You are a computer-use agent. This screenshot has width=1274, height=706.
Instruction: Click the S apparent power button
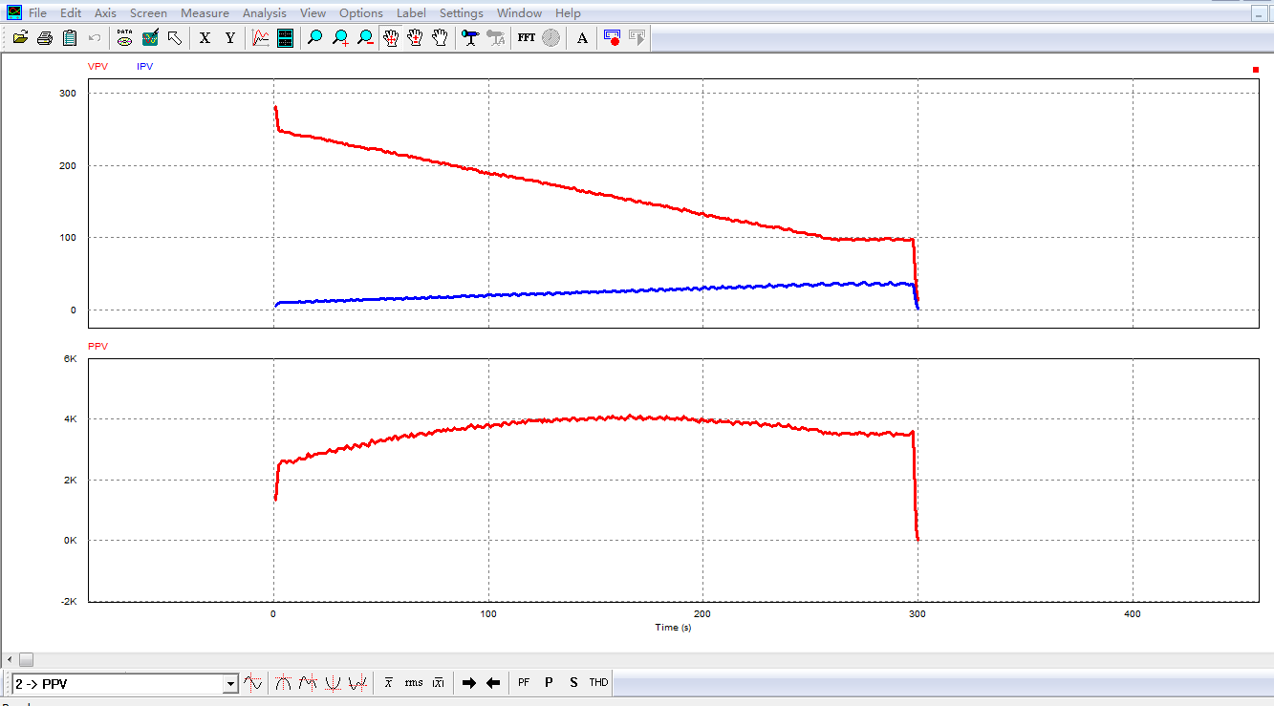point(573,683)
